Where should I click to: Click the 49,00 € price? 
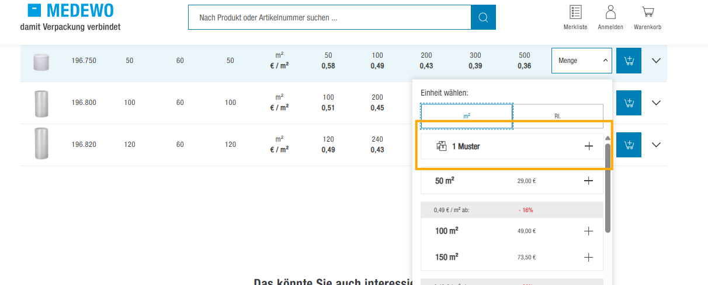point(526,231)
